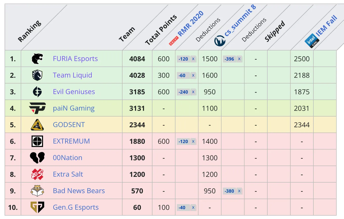Image resolution: width=344 pixels, height=219 pixels.
Task: Select Team Liquid's total points 4028
Action: click(x=137, y=75)
